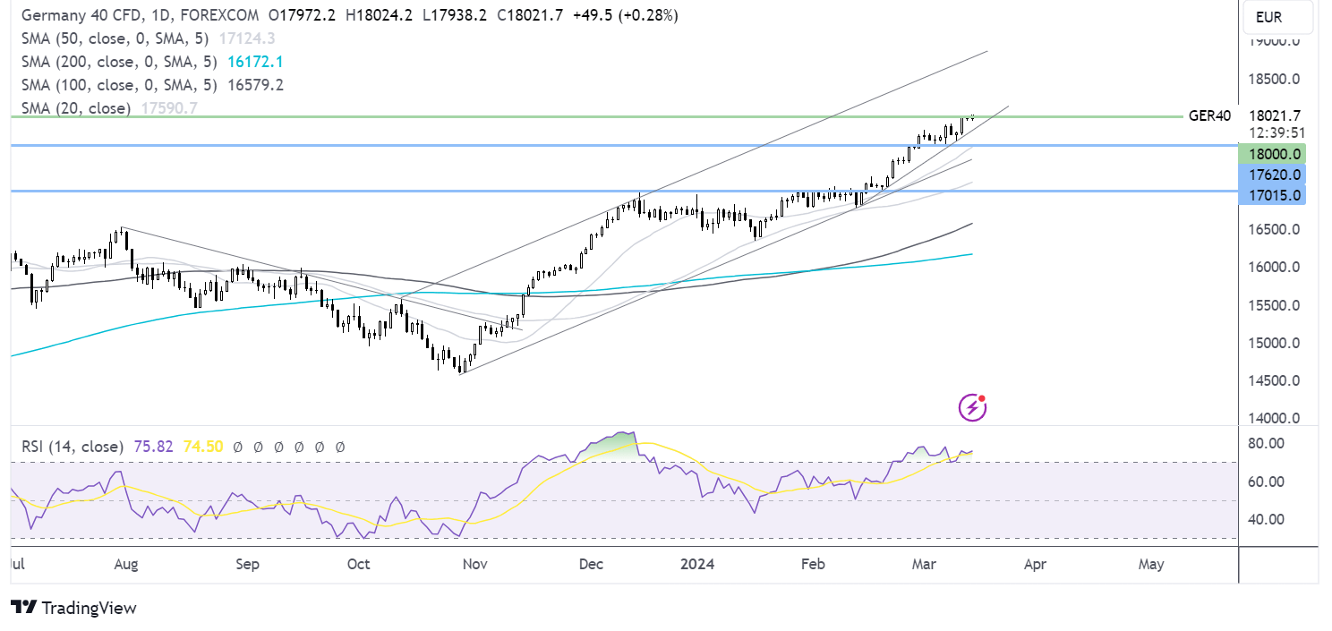Click the 40.00 RSI scale label
This screenshot has height=631, width=1332.
[1268, 519]
